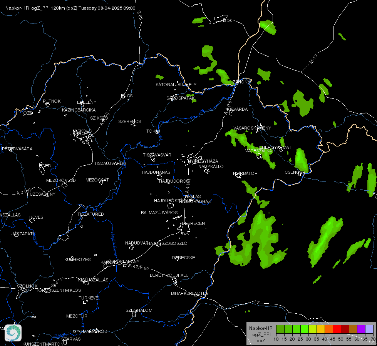
Task: Select the orange 40 dBZ legend swatch
Action: tap(329, 329)
